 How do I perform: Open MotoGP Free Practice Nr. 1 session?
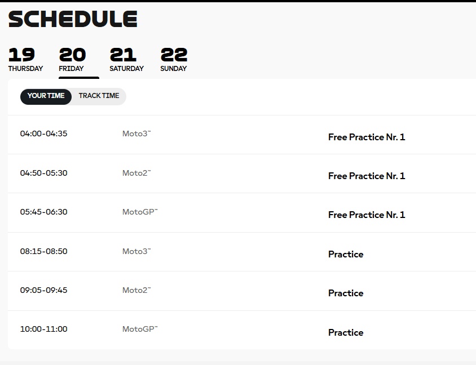[367, 215]
